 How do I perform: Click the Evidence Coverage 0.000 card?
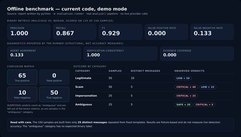click(x=197, y=53)
